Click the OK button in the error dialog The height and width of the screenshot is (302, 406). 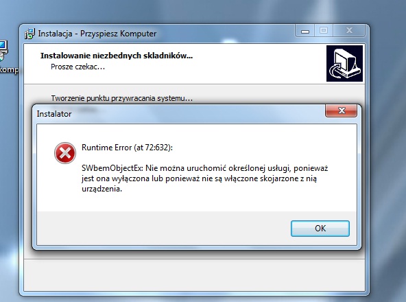pos(320,229)
